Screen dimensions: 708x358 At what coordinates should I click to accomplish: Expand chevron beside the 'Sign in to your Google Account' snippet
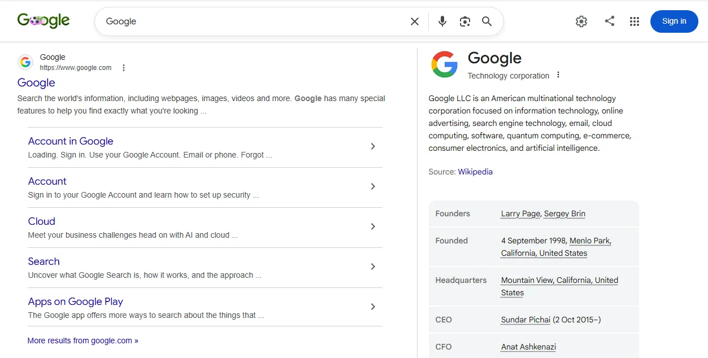click(x=373, y=186)
